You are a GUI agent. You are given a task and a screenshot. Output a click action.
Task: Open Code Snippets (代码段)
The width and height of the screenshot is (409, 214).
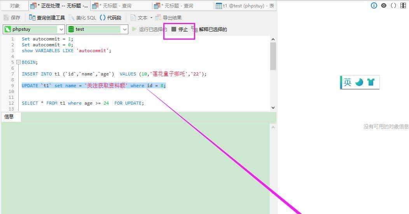[x=110, y=18]
